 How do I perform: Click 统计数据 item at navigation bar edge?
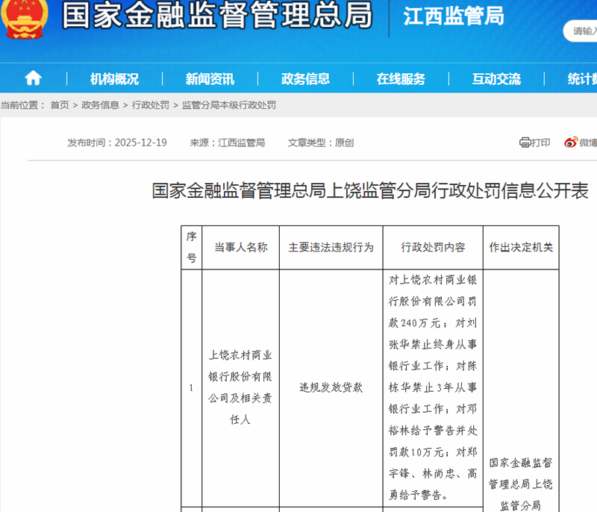click(x=581, y=79)
